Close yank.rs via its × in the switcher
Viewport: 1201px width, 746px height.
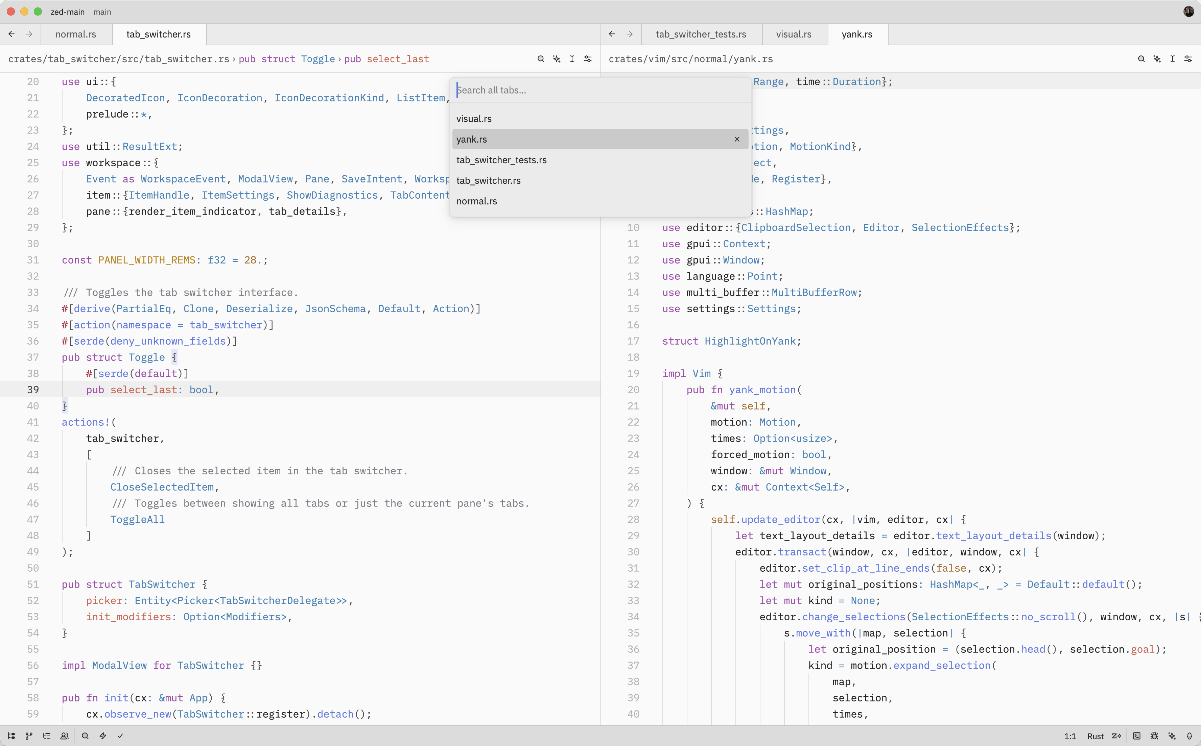pyautogui.click(x=736, y=139)
